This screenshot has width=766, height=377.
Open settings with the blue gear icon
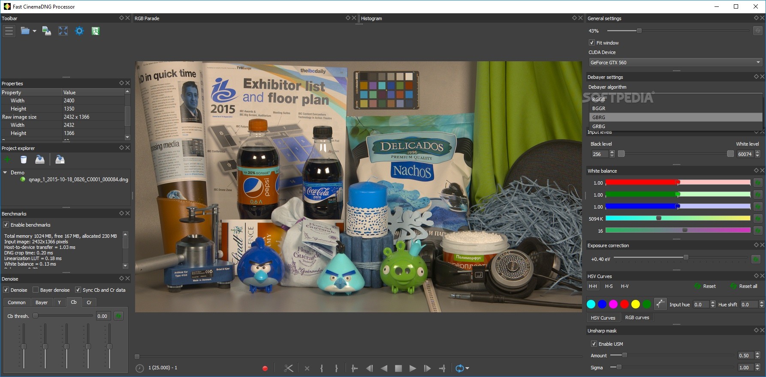tap(79, 31)
